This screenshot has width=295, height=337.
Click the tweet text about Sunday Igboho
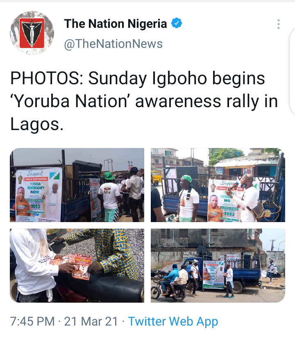(144, 101)
